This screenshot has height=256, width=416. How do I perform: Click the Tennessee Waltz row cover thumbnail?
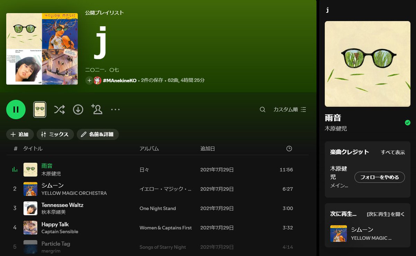tap(31, 209)
